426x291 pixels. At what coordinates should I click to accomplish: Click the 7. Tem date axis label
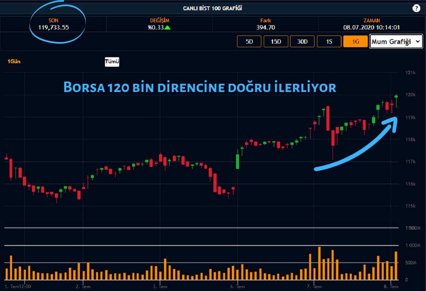pos(315,286)
